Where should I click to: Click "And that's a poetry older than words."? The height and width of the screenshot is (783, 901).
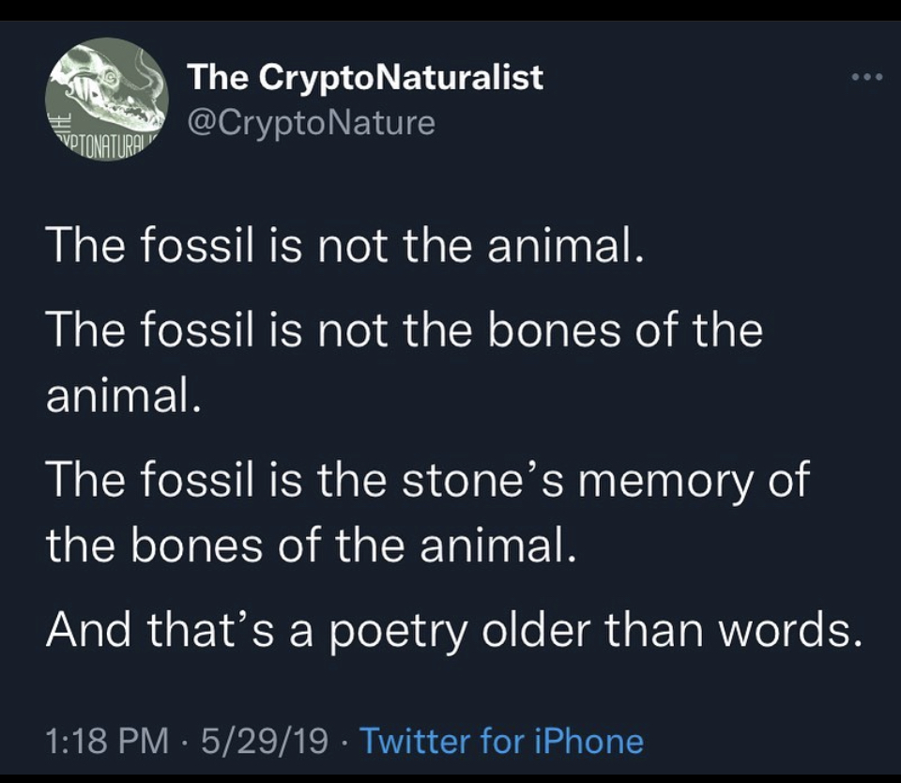(x=453, y=631)
